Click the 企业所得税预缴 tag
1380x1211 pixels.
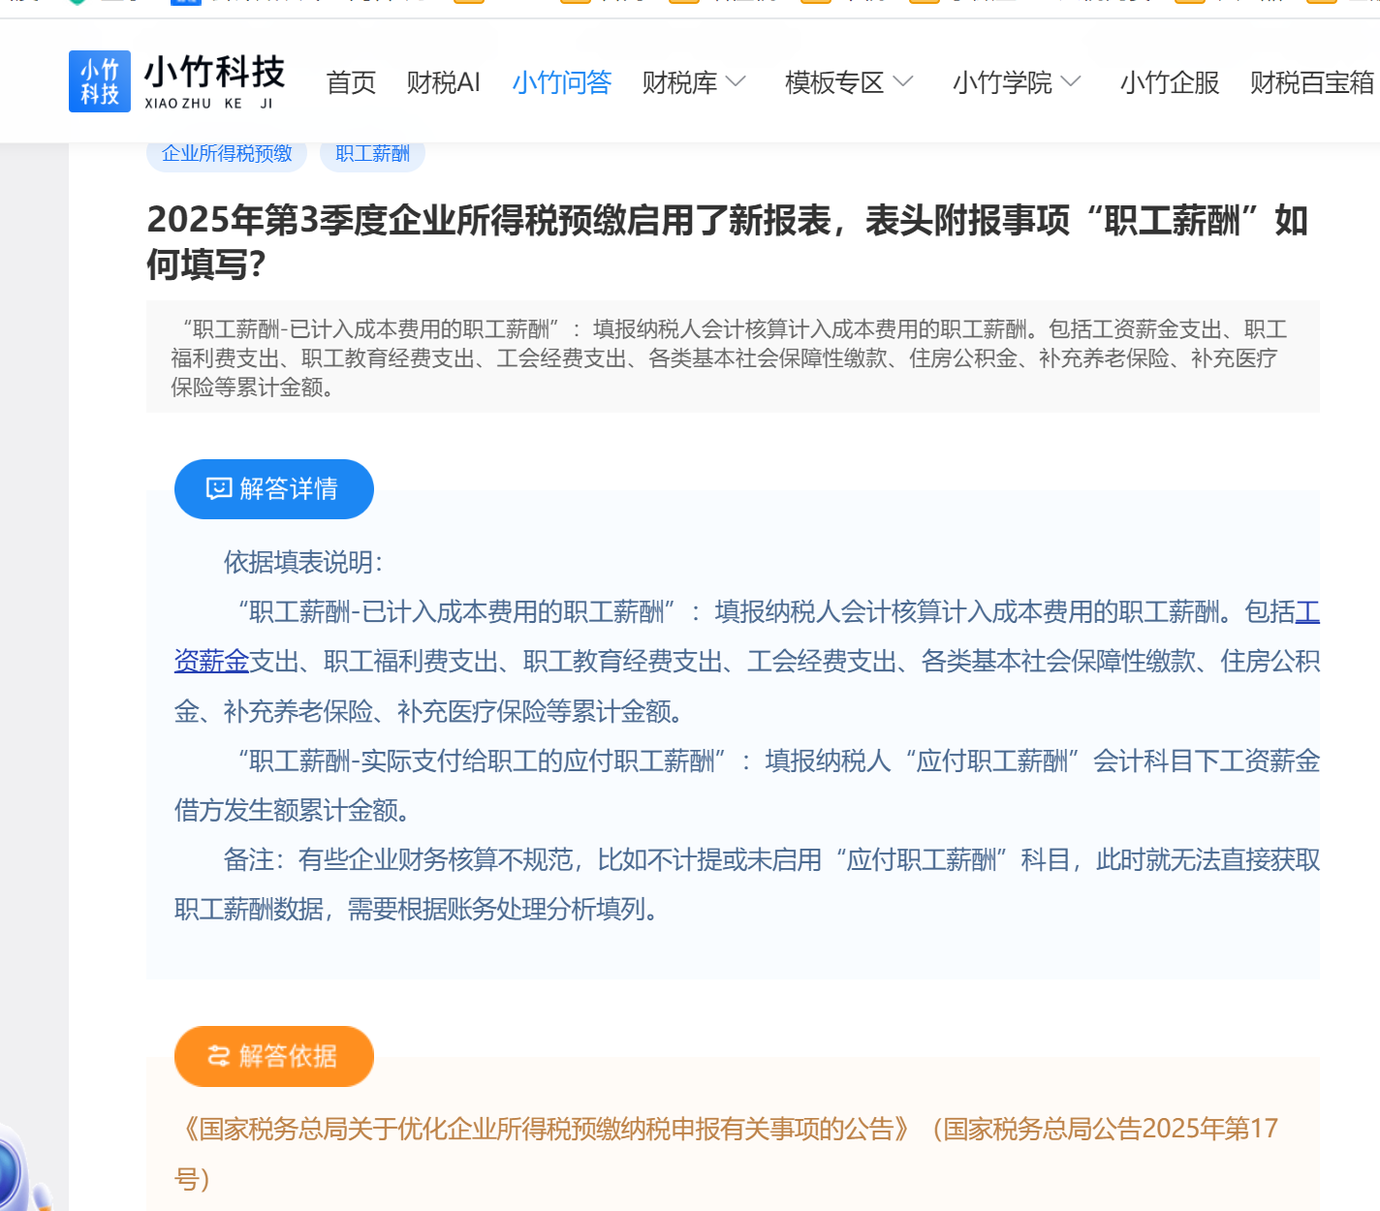click(x=227, y=153)
